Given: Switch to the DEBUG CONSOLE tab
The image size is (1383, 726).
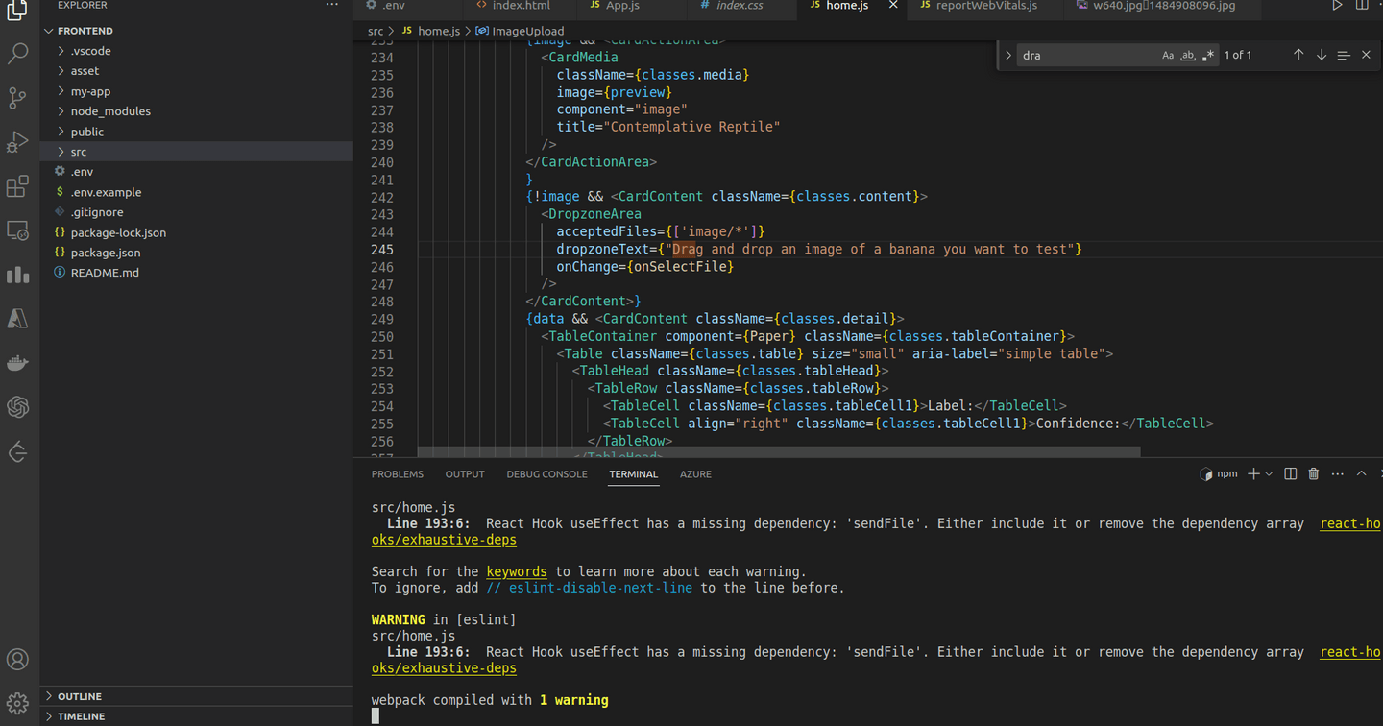Looking at the screenshot, I should (x=546, y=474).
